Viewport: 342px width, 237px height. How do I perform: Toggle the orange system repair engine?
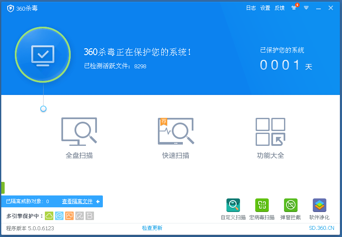(69, 216)
